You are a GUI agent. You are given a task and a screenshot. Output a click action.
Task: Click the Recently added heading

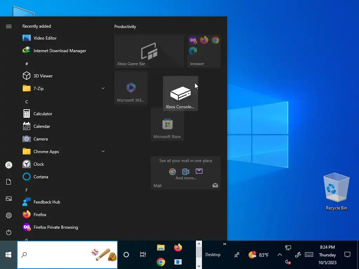tap(36, 26)
